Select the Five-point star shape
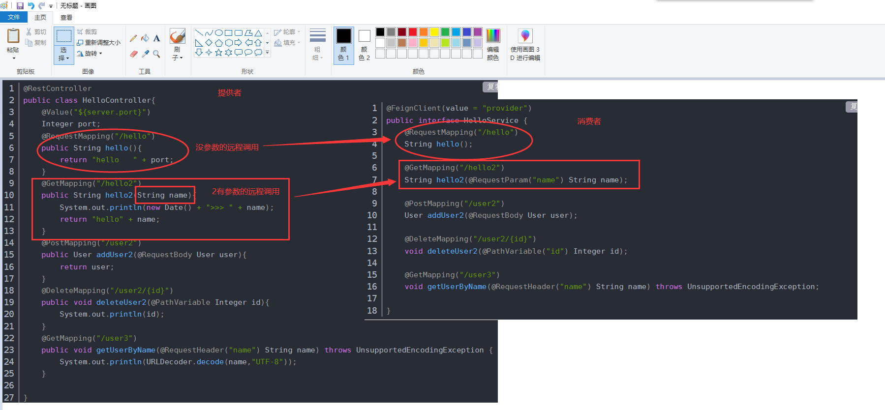885x410 pixels. pyautogui.click(x=219, y=52)
